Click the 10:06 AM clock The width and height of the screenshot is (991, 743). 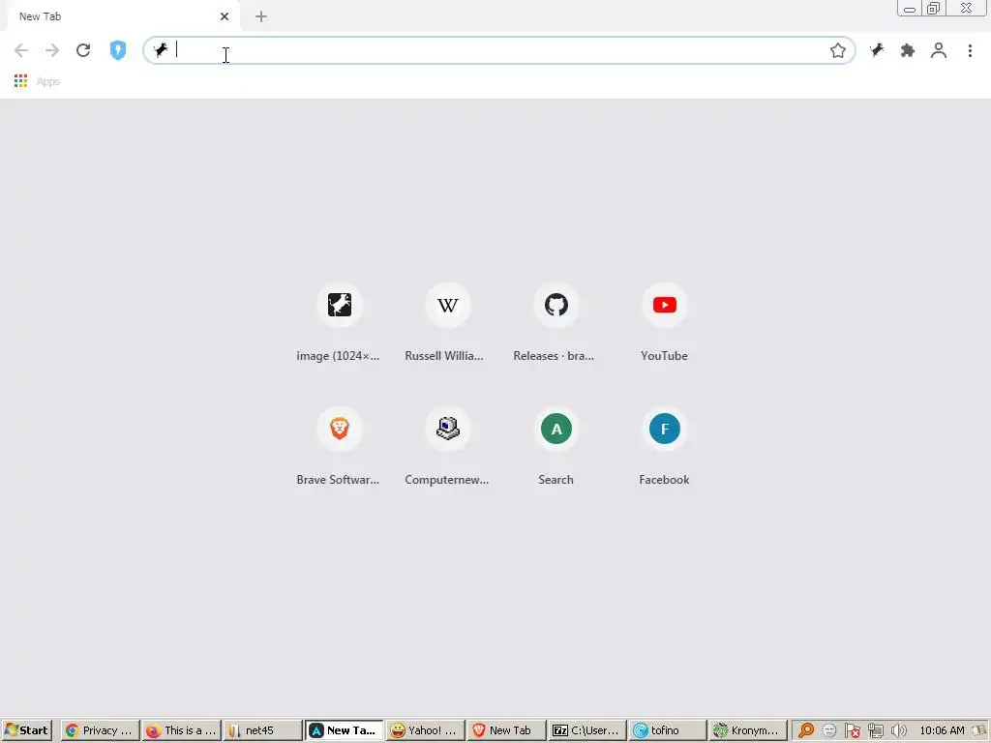943,730
